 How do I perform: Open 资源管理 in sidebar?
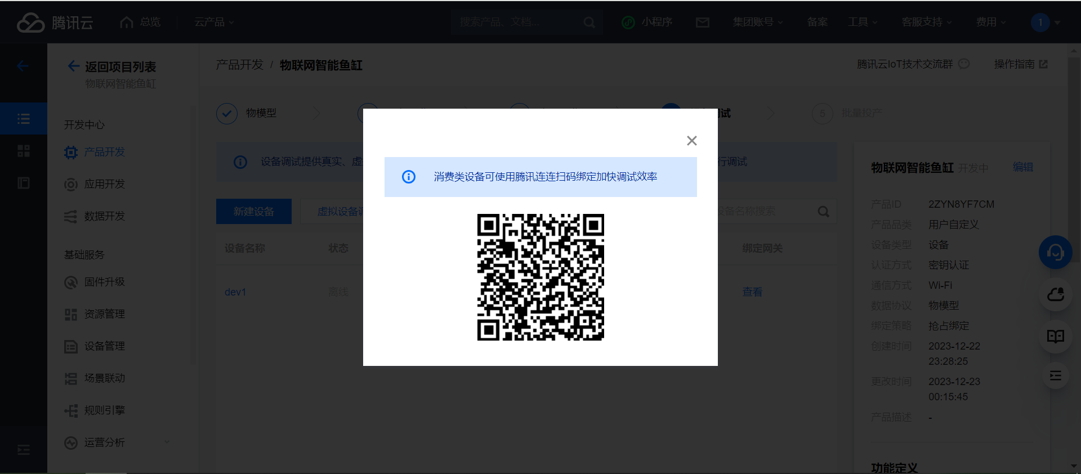(x=105, y=314)
